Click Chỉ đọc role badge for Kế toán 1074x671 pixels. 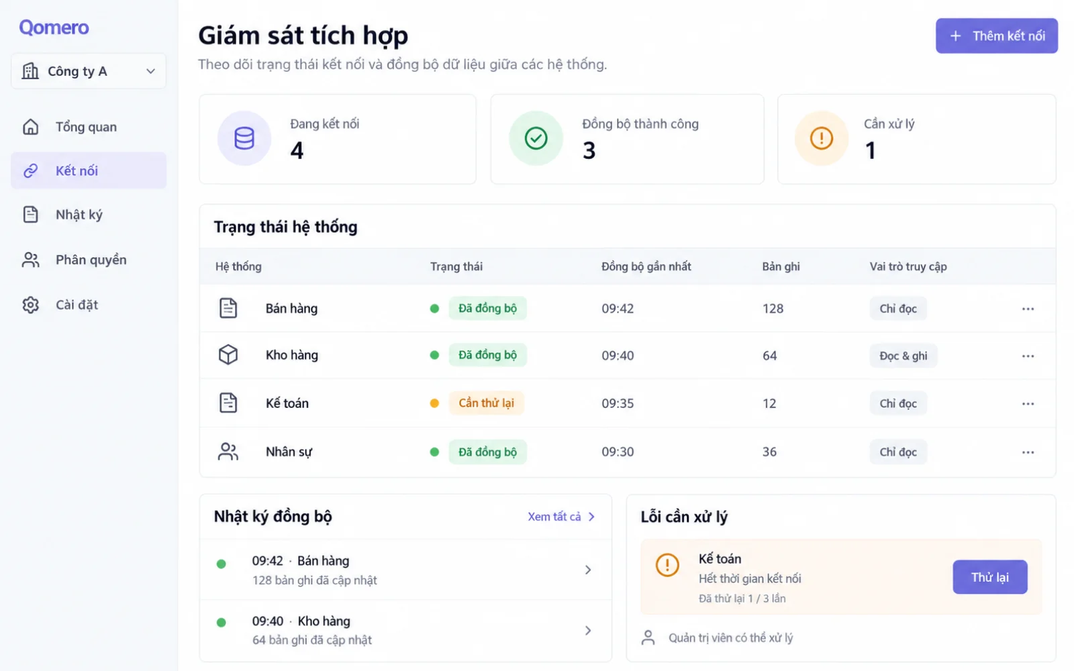click(x=898, y=403)
